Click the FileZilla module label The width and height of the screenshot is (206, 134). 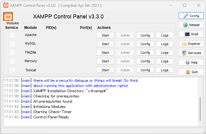tap(30, 52)
